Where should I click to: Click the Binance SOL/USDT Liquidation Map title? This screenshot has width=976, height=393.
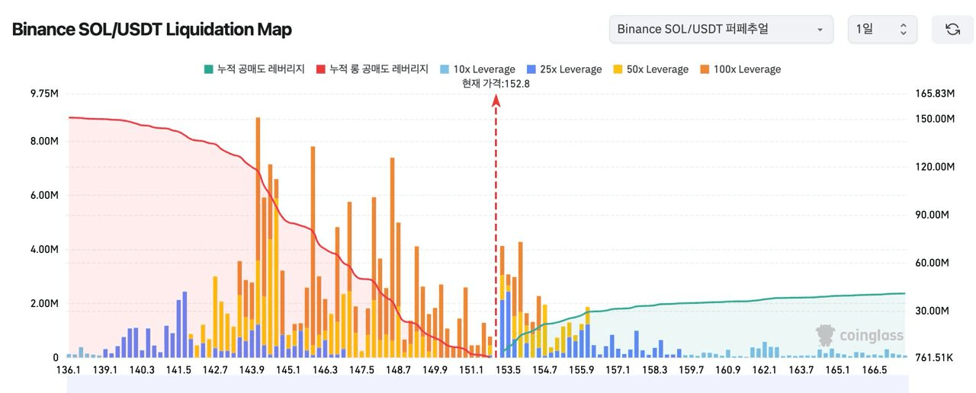pos(152,30)
